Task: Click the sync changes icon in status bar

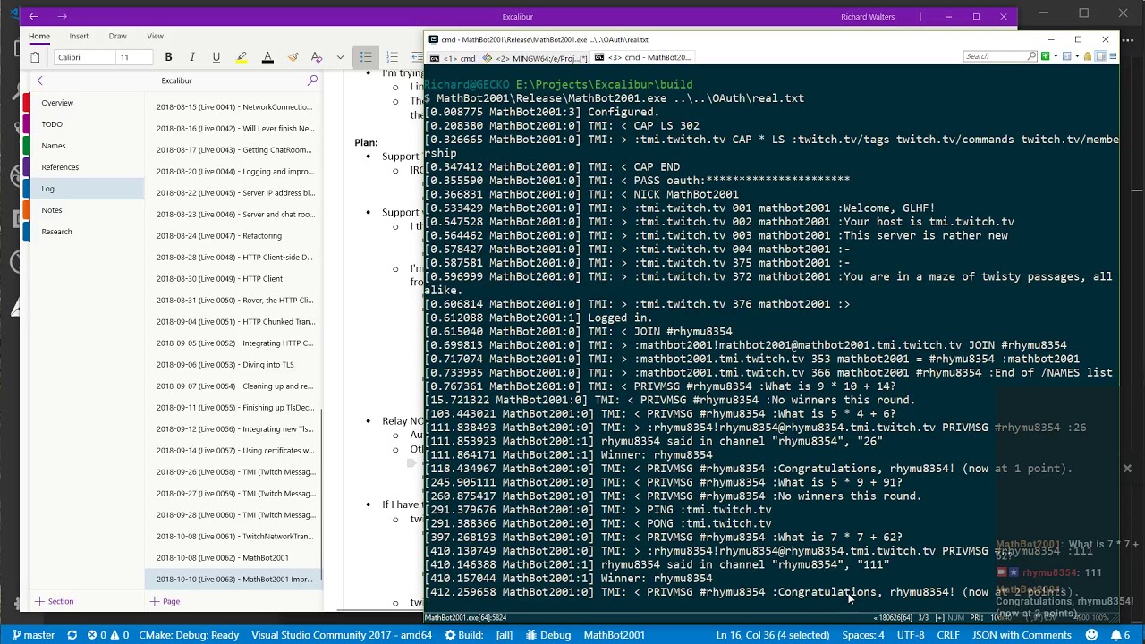Action: 72,635
